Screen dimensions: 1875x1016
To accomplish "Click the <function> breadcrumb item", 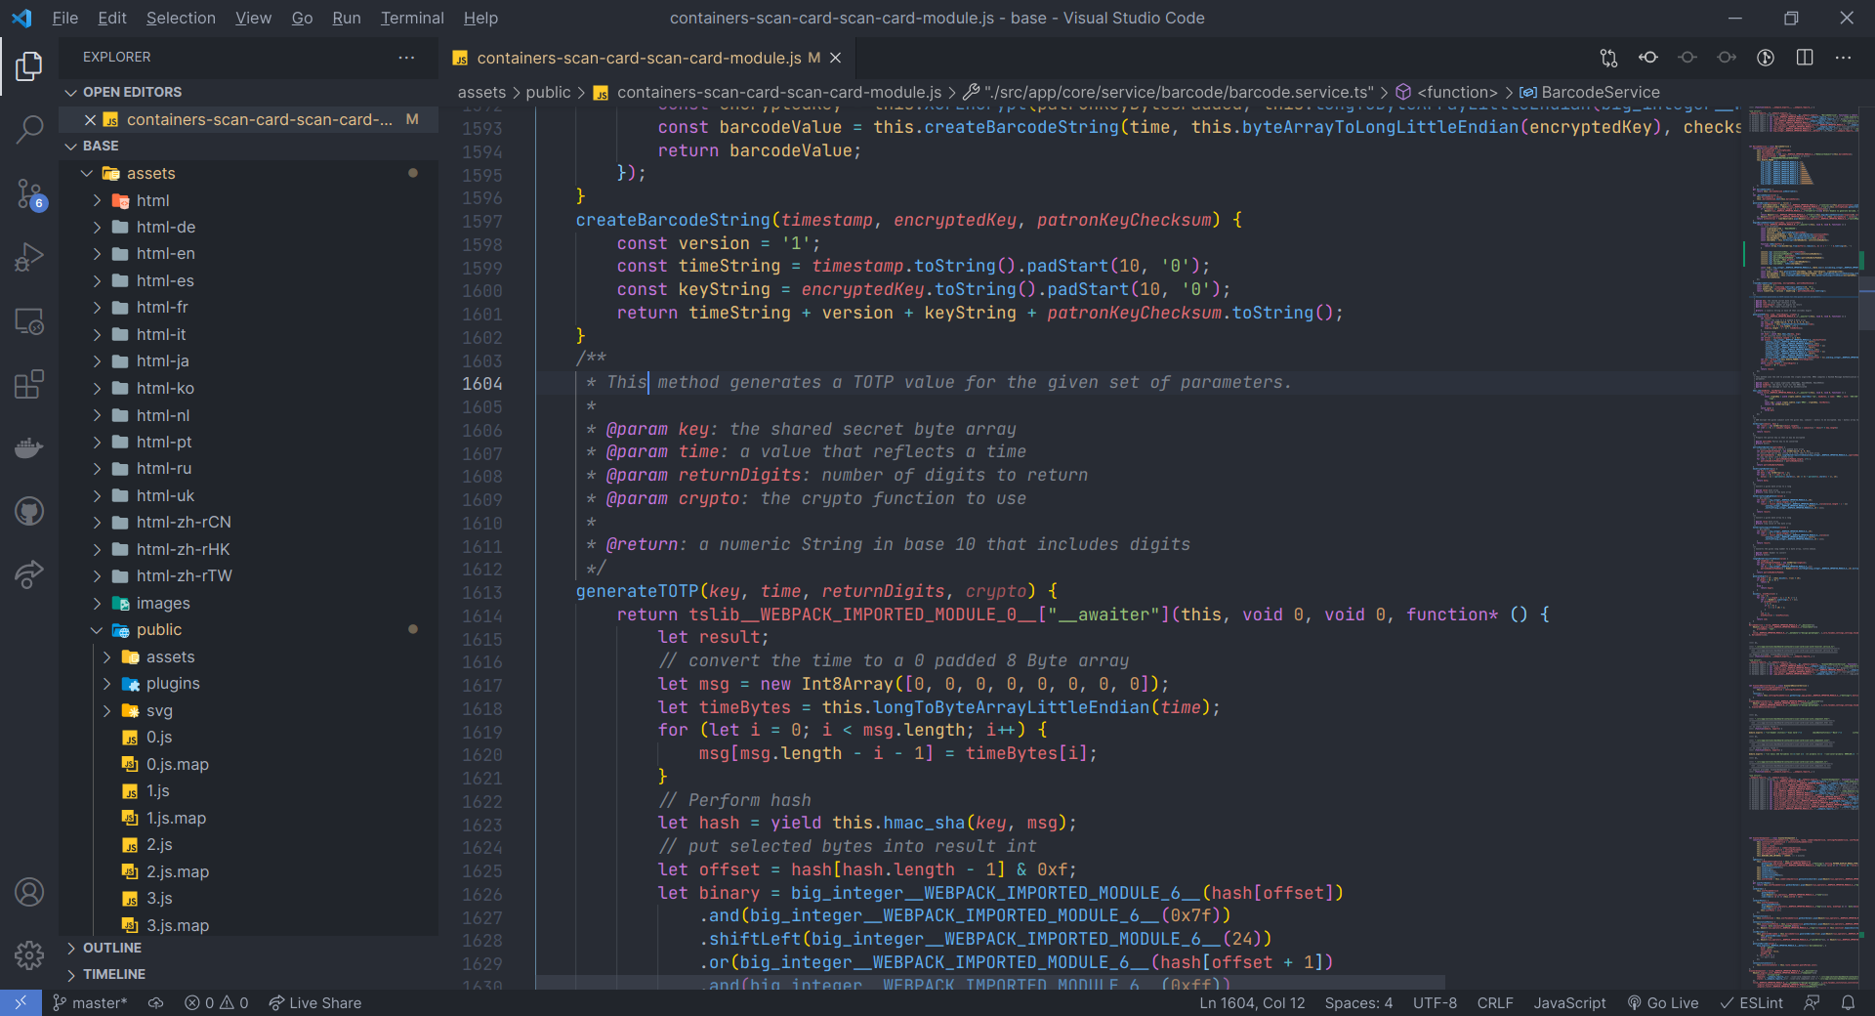I will pyautogui.click(x=1447, y=92).
